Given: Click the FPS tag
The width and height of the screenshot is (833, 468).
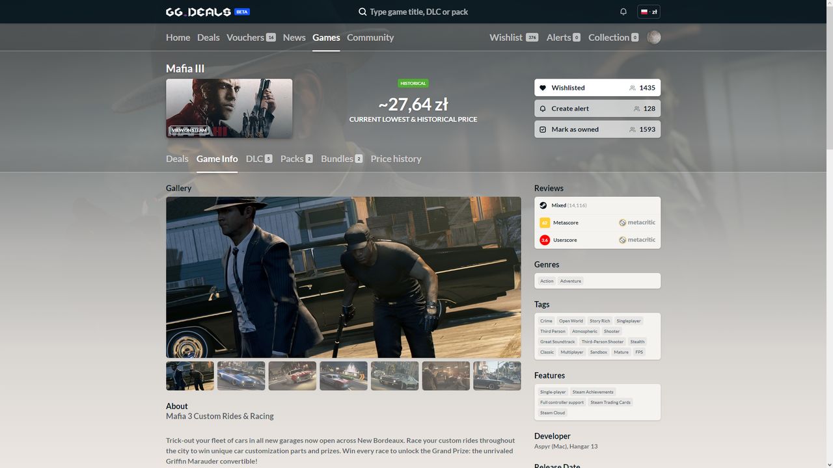Looking at the screenshot, I should 639,352.
